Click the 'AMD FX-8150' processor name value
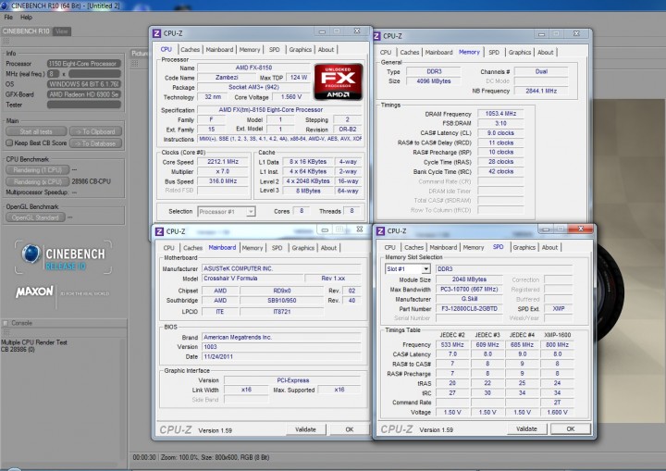666x471 pixels. point(253,68)
